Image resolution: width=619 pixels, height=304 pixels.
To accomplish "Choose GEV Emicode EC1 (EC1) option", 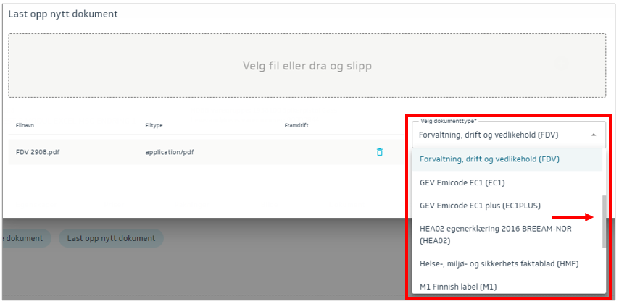I will [462, 182].
